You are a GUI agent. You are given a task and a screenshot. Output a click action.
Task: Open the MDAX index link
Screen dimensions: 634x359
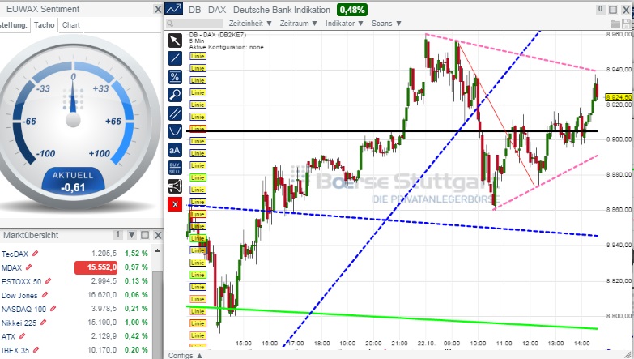(11, 267)
